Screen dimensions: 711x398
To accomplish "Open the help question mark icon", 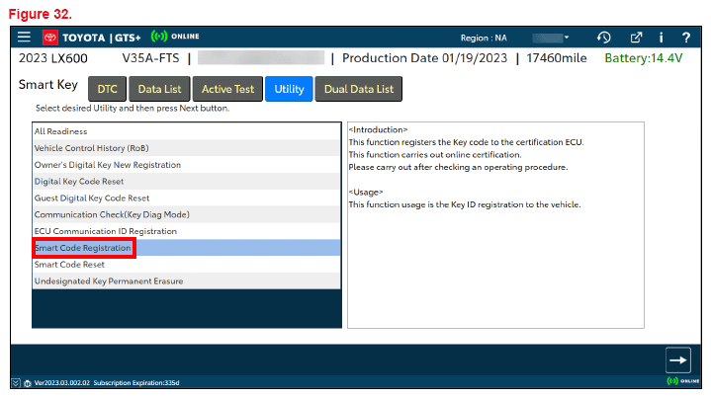I will [686, 38].
